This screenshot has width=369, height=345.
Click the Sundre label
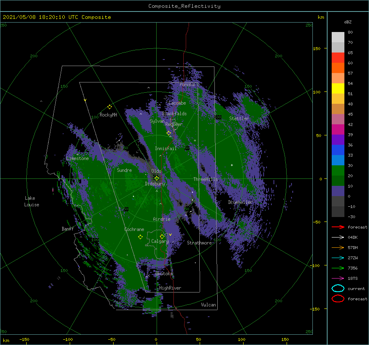[x=124, y=170]
